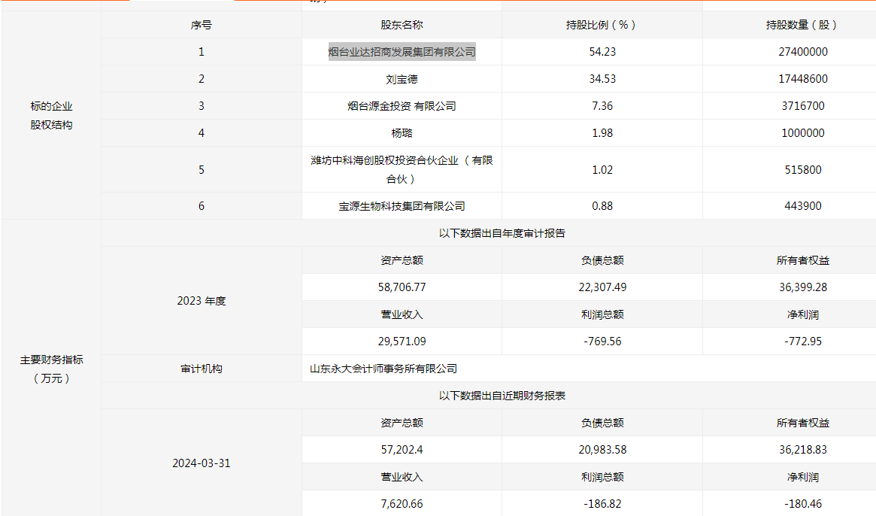Click the 2024-03-31 date cell
The image size is (876, 516).
click(201, 463)
